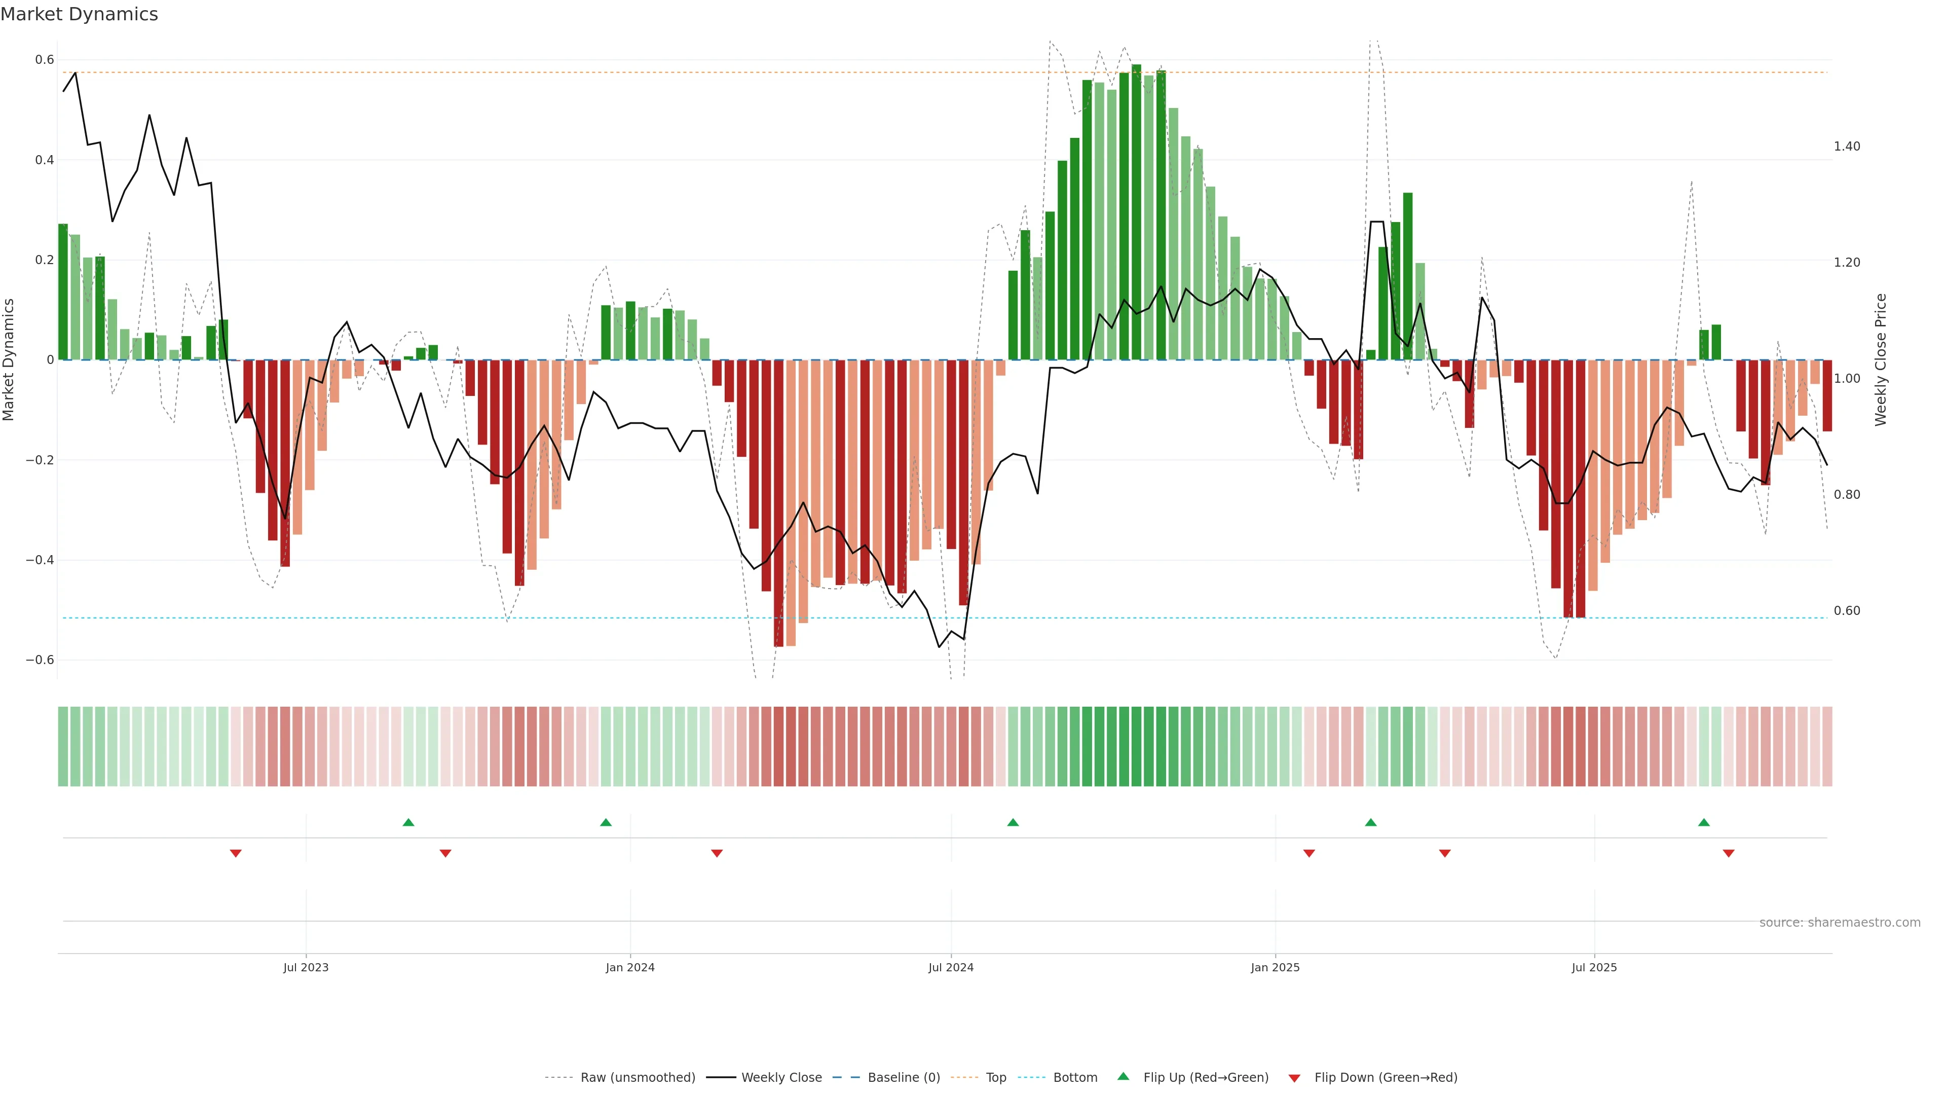Click the Market Dynamics left axis title

[x=9, y=360]
